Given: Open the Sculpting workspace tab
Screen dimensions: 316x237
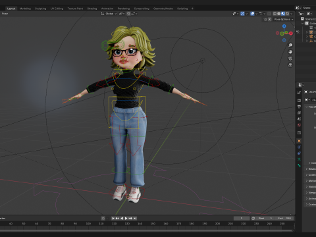Looking at the screenshot, I should point(41,9).
